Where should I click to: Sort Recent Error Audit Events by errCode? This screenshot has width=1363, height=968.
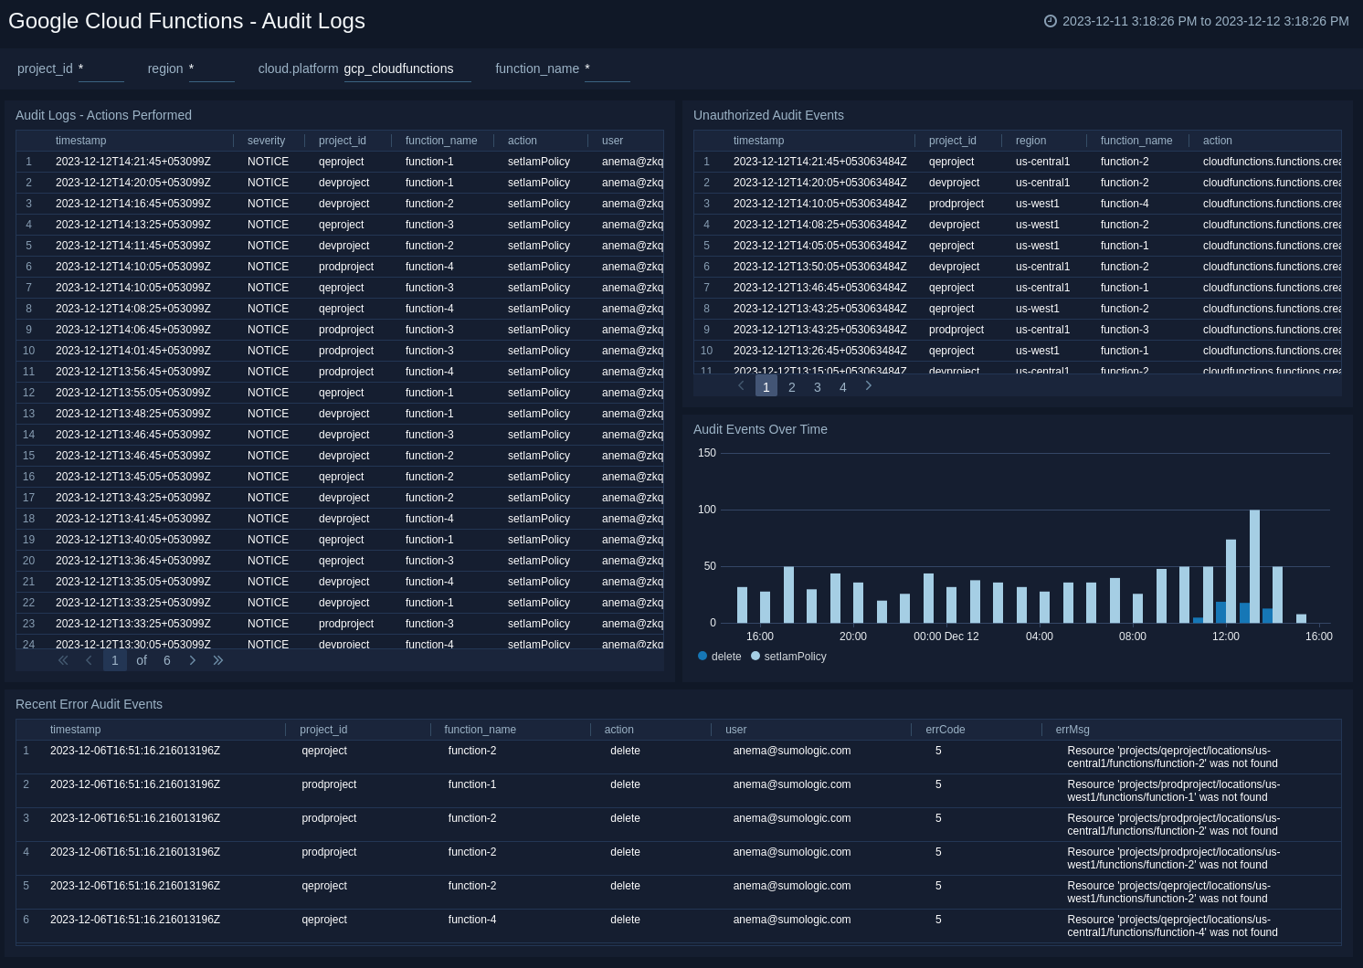click(x=945, y=730)
